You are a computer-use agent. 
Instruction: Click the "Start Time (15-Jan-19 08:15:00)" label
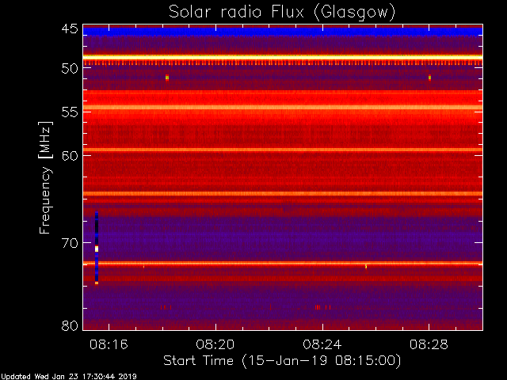pos(282,361)
